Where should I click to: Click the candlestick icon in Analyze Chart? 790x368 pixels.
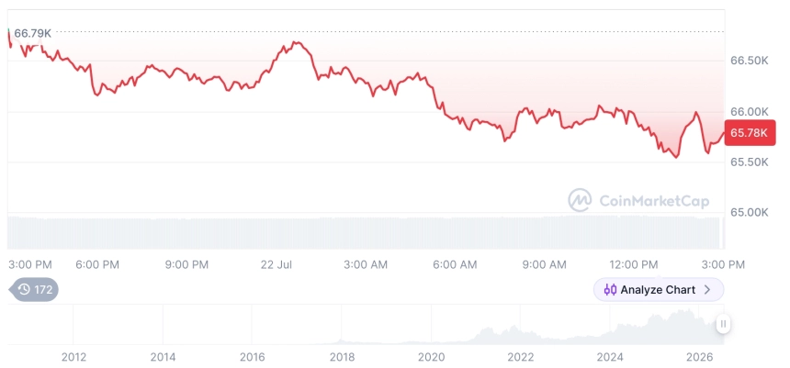[610, 289]
